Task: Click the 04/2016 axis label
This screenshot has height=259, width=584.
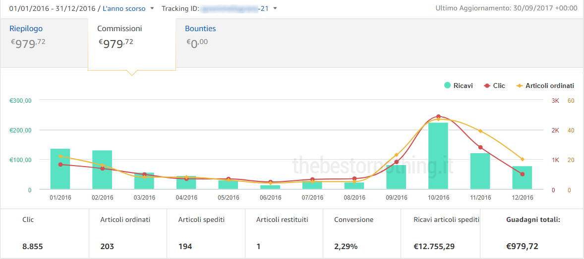Action: 186,198
